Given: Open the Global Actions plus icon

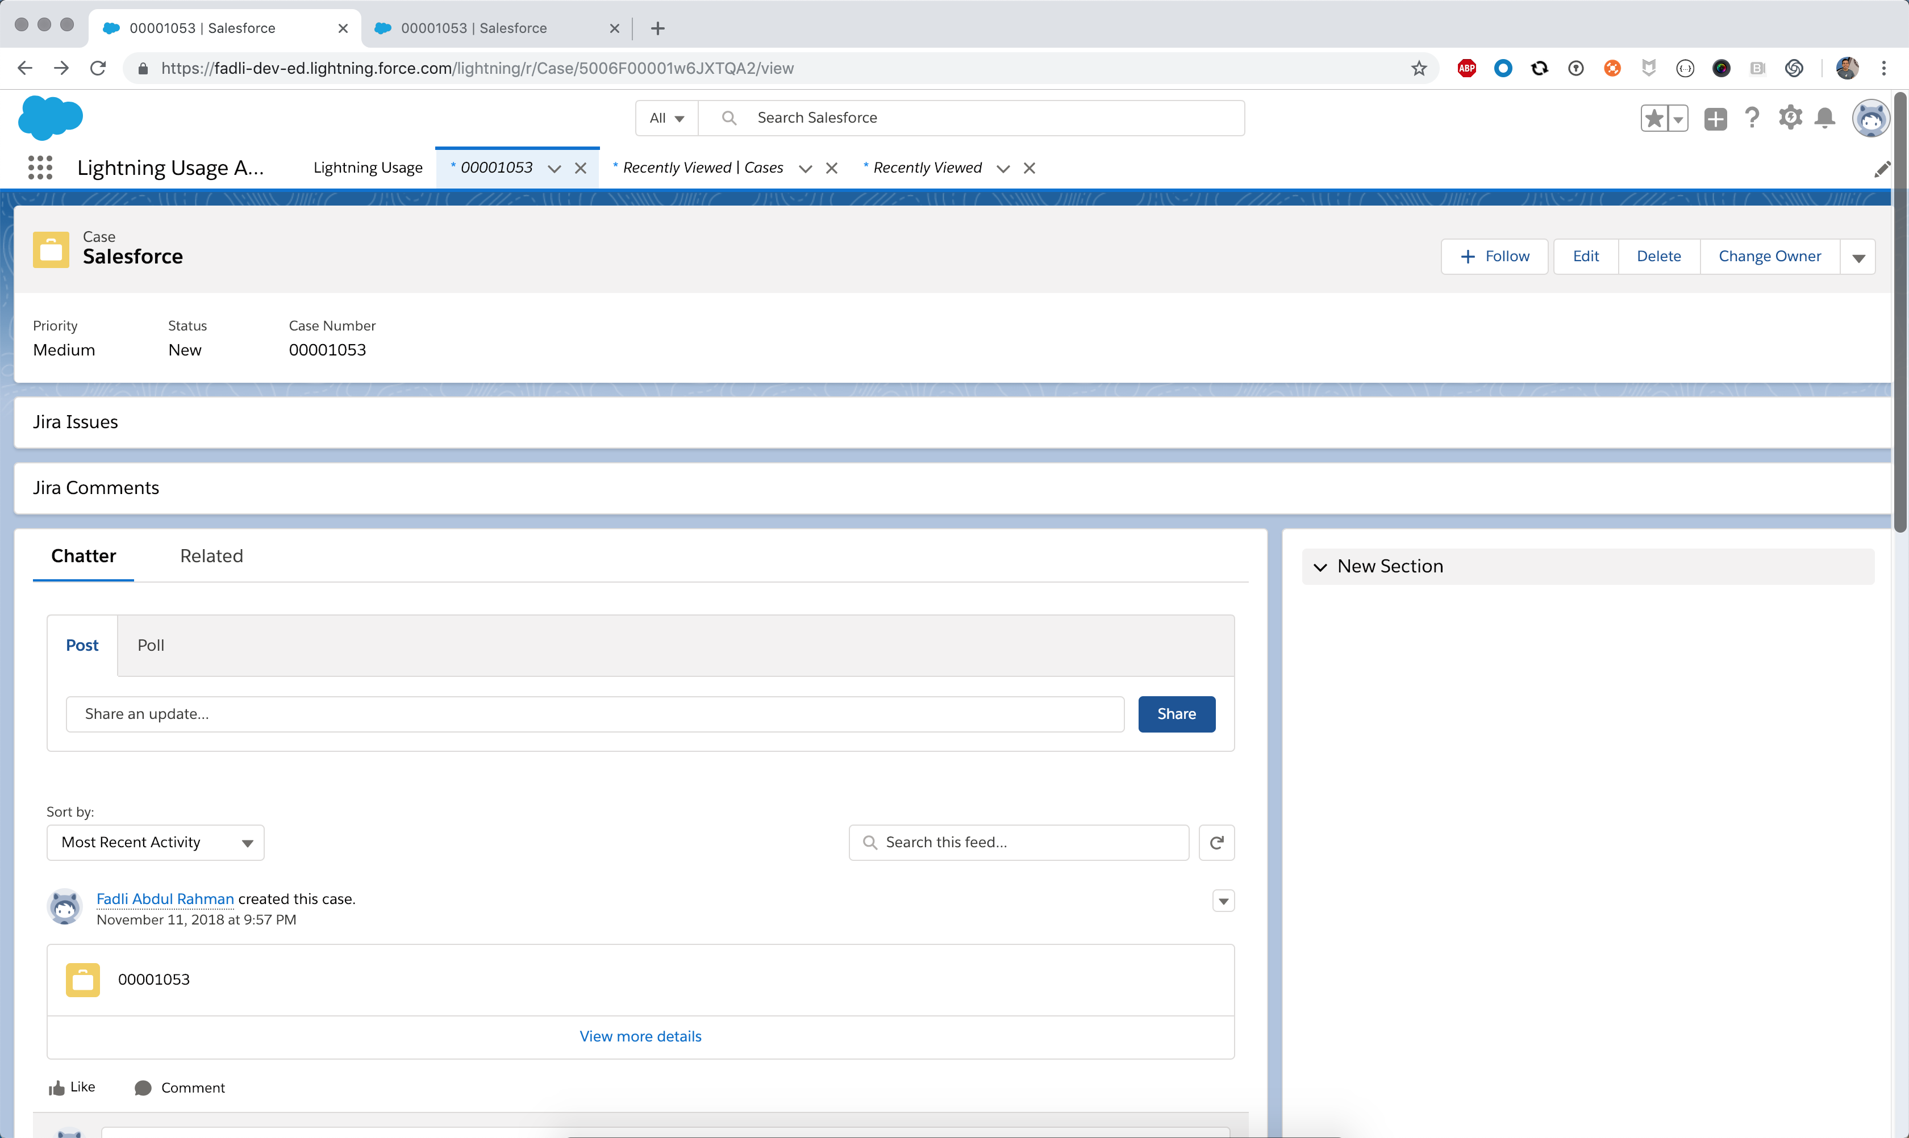Looking at the screenshot, I should 1715,118.
